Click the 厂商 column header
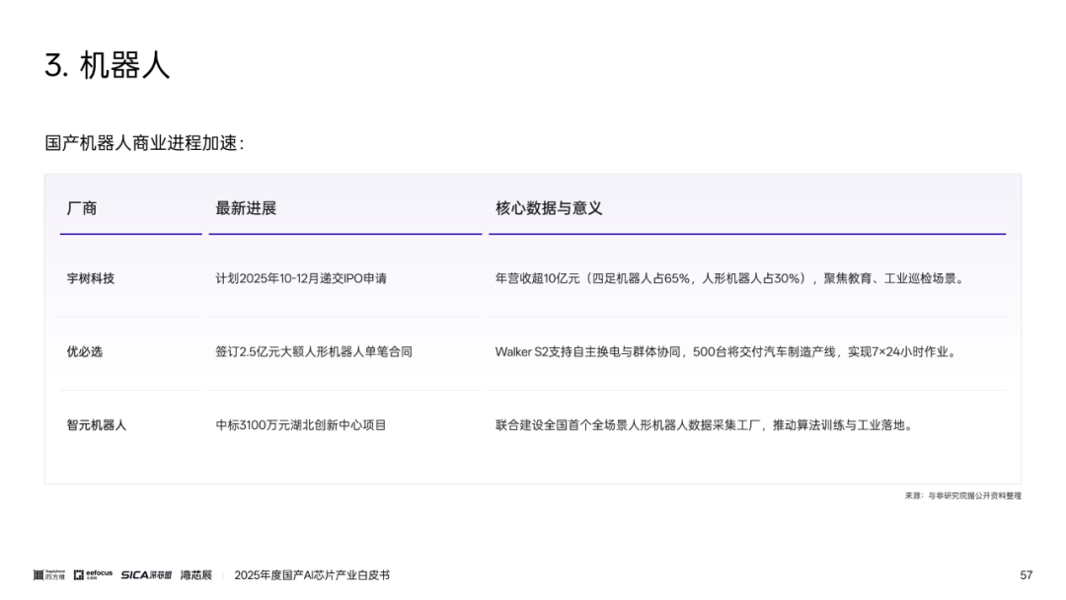Screen dimensions: 1066x600 (x=82, y=208)
